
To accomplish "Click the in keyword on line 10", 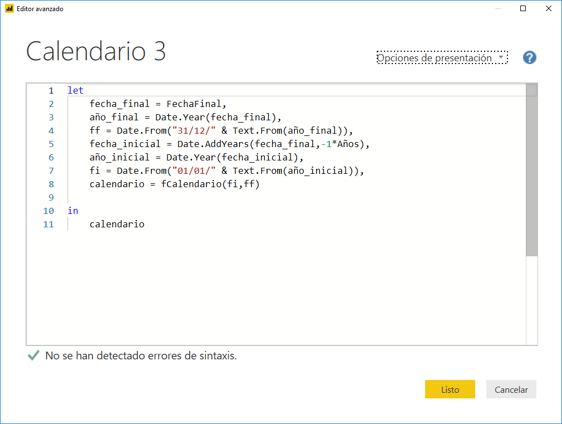I will pyautogui.click(x=72, y=211).
